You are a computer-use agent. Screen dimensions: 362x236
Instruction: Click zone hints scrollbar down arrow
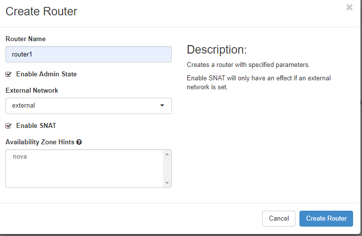[x=167, y=183]
